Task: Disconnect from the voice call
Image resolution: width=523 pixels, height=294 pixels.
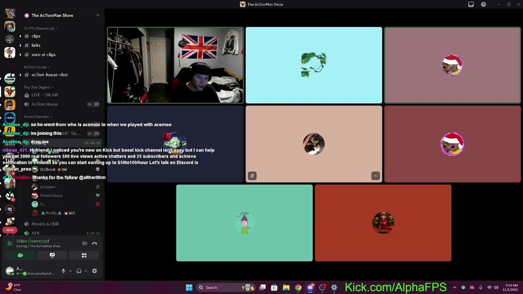Action: coord(94,243)
